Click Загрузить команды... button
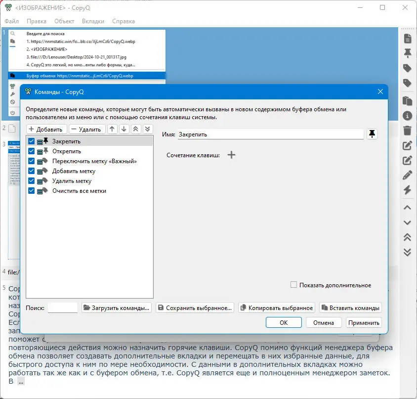The width and height of the screenshot is (417, 399). (x=117, y=308)
